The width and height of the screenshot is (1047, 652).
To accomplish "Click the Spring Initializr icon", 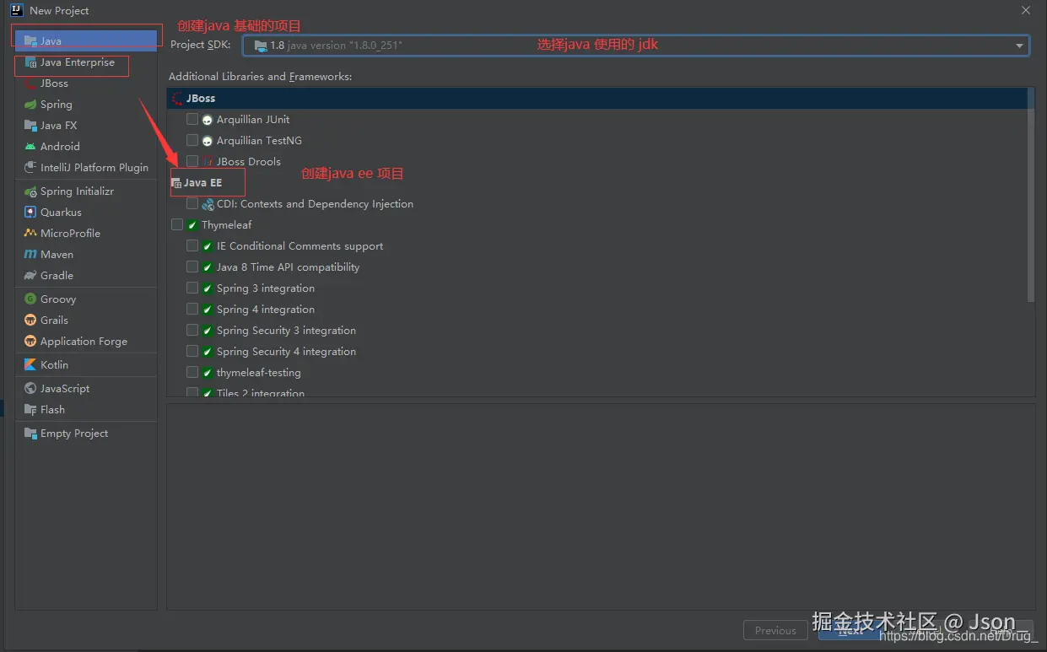I will [30, 191].
